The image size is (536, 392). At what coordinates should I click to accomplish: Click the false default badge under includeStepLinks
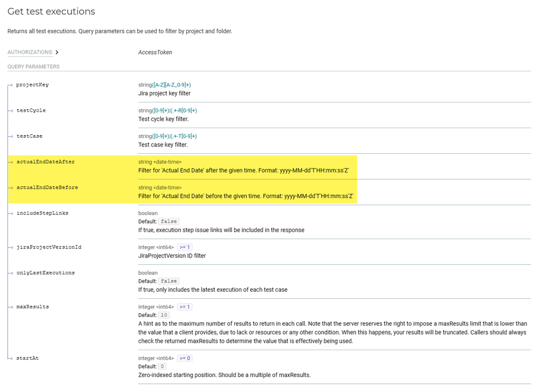pyautogui.click(x=169, y=221)
